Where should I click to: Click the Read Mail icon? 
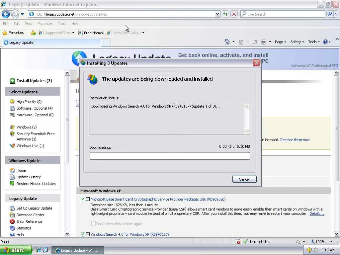pos(254,42)
